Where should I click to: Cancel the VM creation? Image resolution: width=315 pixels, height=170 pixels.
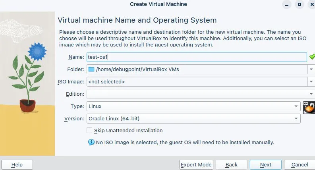click(x=300, y=165)
